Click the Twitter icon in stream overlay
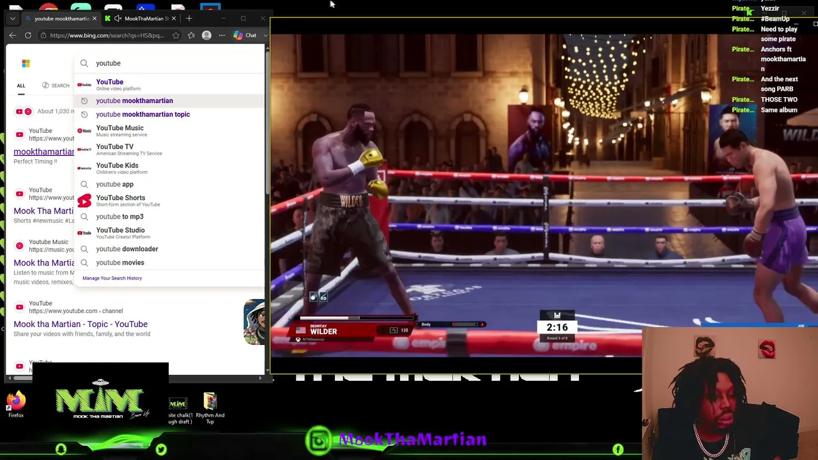Screen dimensions: 818x460 (161, 450)
